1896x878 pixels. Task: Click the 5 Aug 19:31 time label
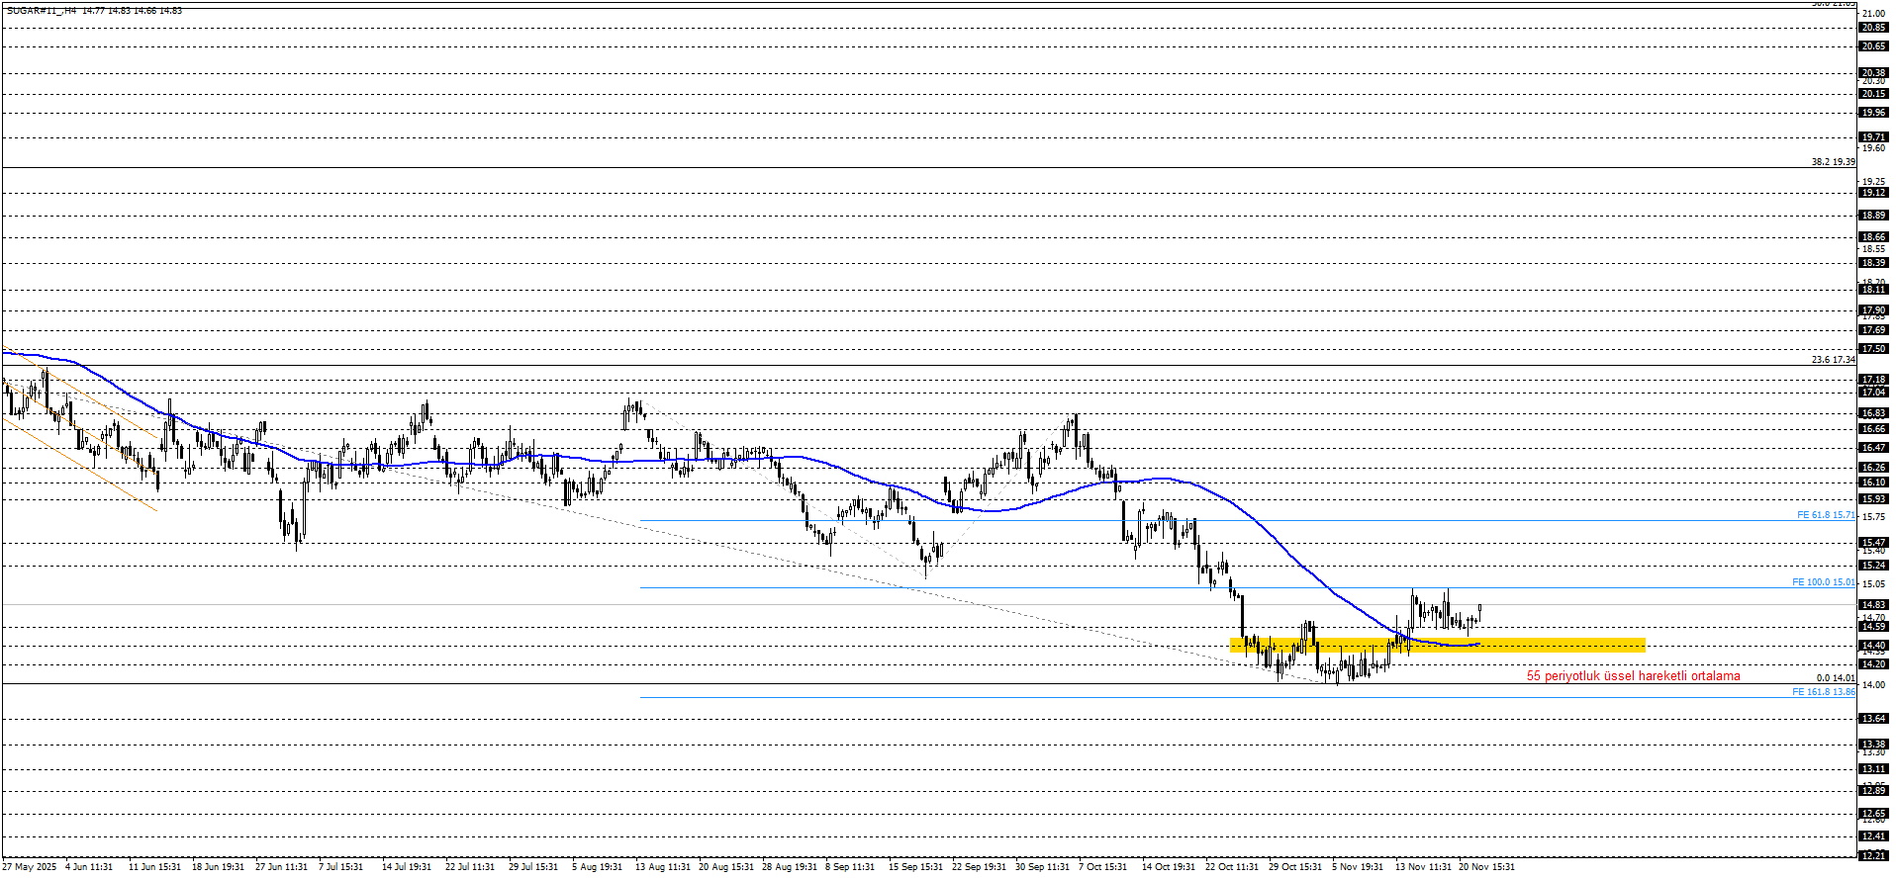click(597, 867)
